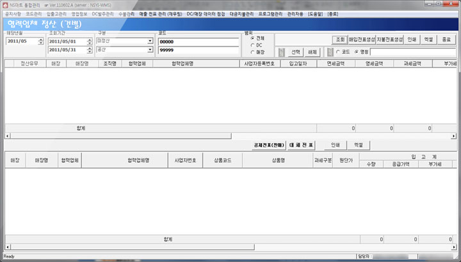Open the 대금지불관리 menu
The image size is (461, 262).
(241, 14)
